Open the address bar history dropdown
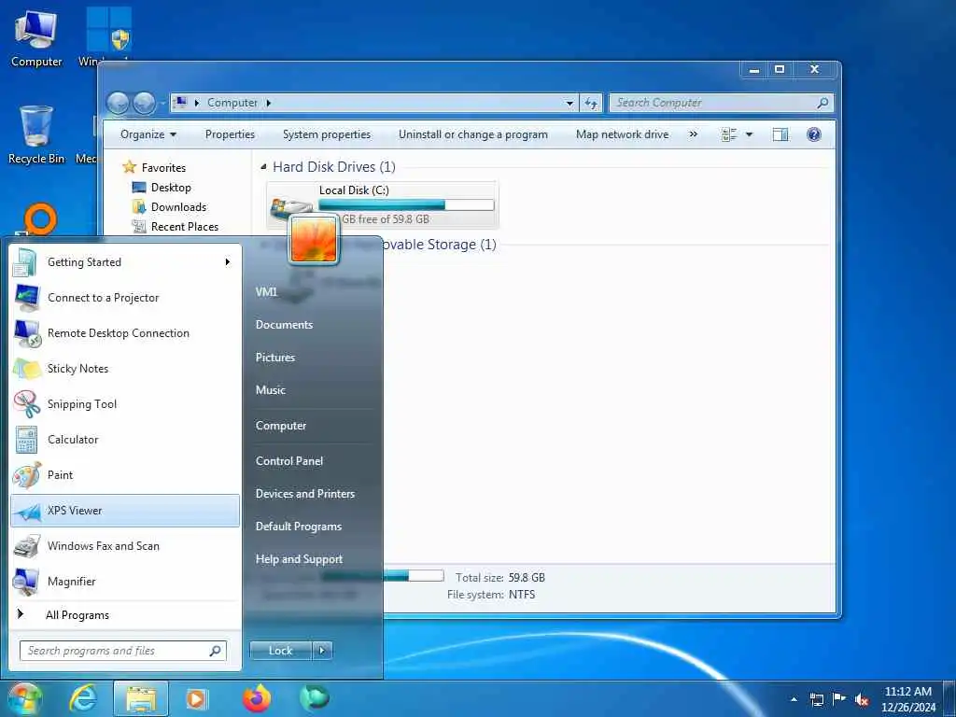956x717 pixels. point(569,103)
